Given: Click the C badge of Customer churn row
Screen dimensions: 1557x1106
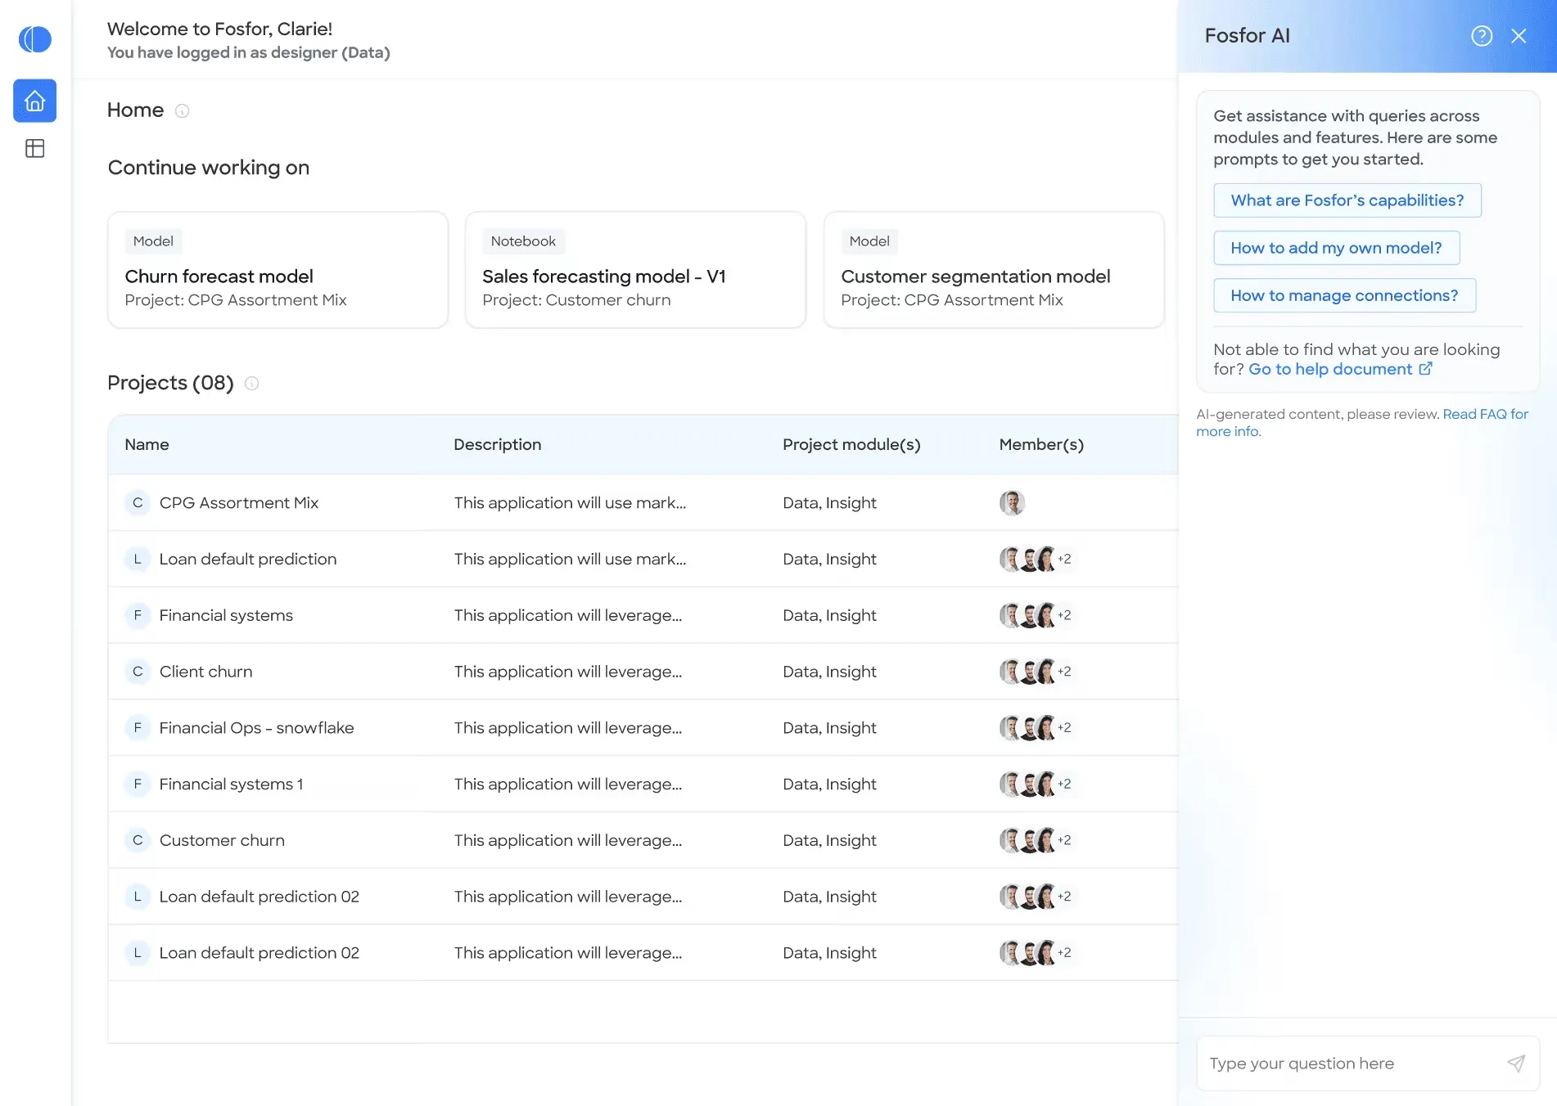Looking at the screenshot, I should (x=138, y=840).
